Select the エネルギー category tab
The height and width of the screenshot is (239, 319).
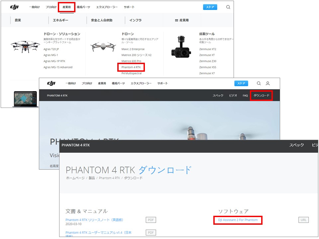tap(60, 20)
